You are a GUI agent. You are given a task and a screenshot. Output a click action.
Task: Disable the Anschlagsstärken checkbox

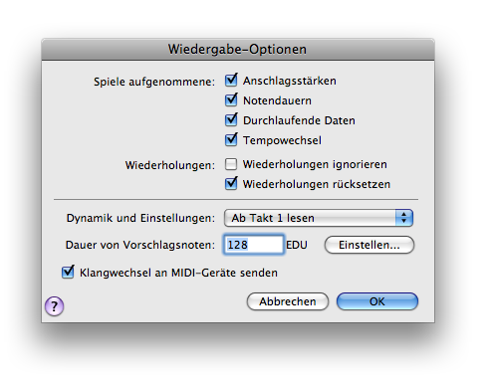(231, 81)
